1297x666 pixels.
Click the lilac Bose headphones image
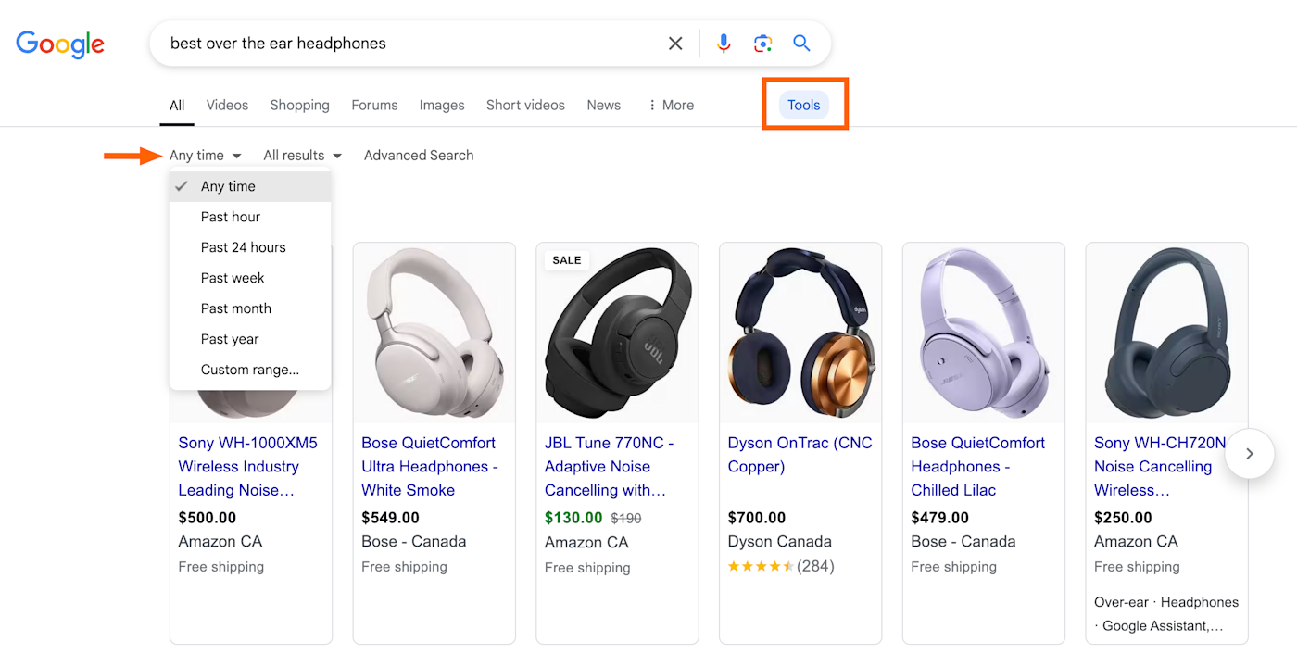[984, 333]
